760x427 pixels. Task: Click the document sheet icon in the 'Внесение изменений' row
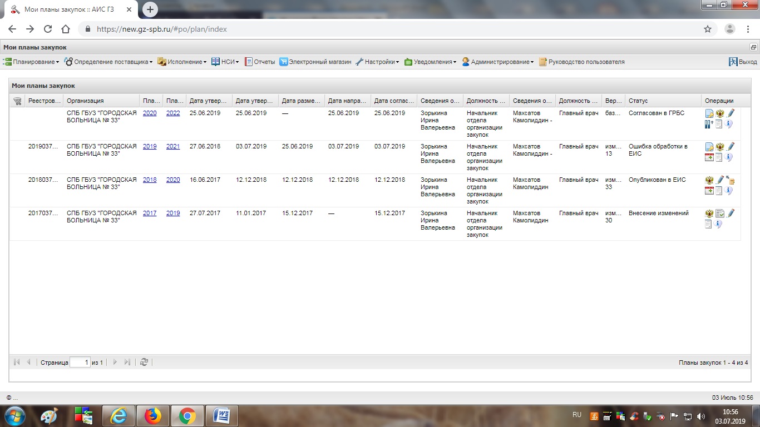[709, 224]
